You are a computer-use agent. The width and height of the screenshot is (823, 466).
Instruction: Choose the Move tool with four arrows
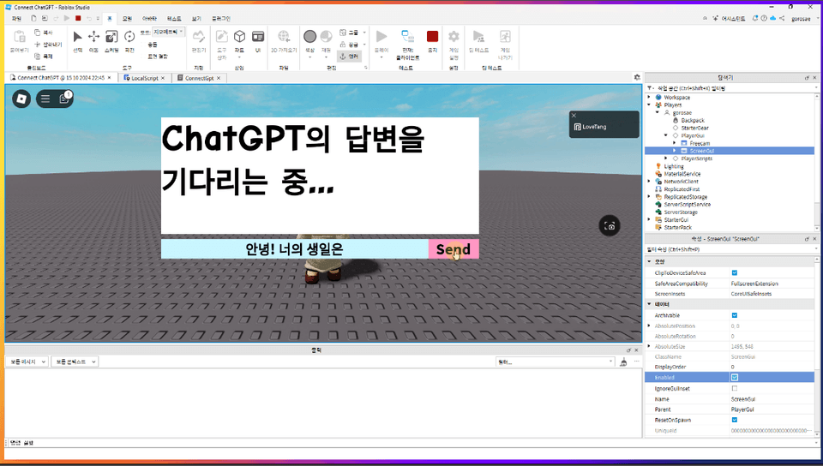[94, 36]
